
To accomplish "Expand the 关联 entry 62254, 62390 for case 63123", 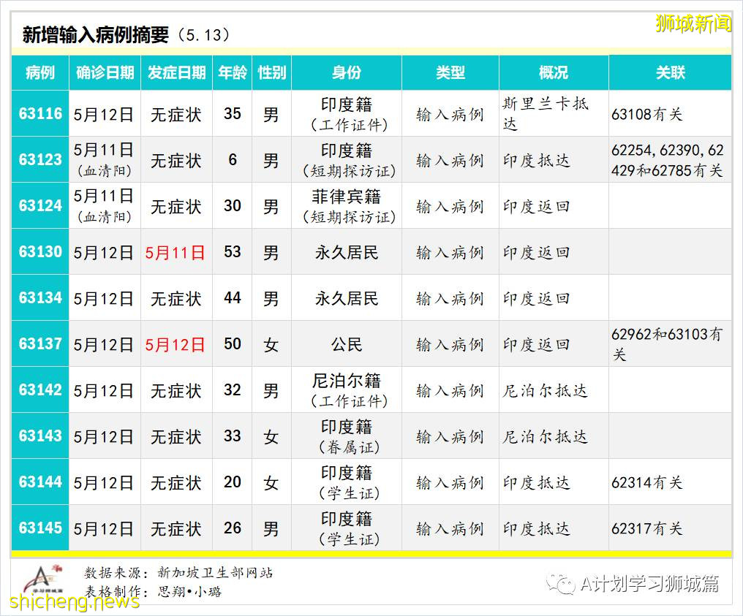I will pos(670,159).
